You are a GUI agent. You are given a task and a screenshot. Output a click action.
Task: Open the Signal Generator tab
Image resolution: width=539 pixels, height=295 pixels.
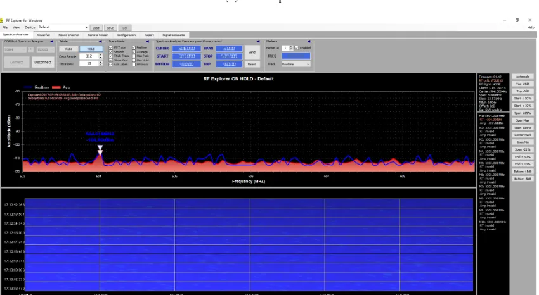coord(174,35)
